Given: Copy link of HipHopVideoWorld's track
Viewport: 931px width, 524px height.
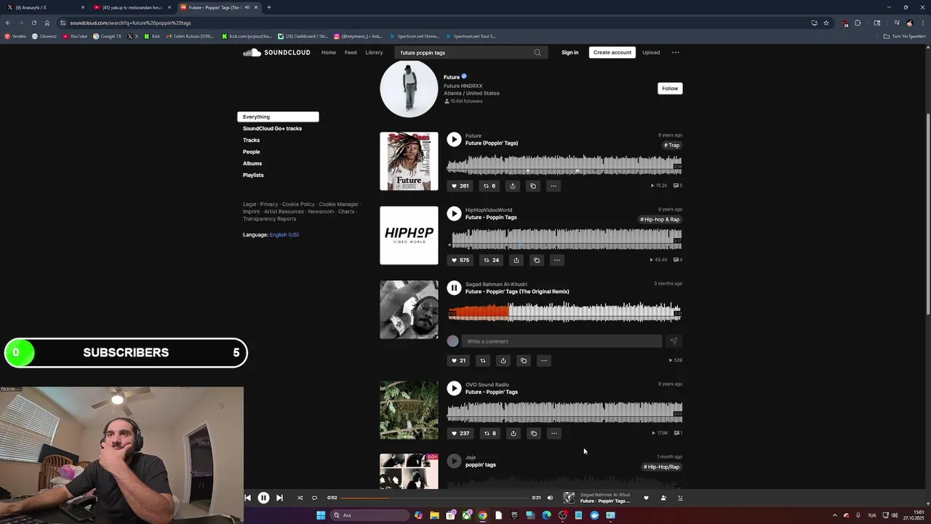Looking at the screenshot, I should (536, 260).
